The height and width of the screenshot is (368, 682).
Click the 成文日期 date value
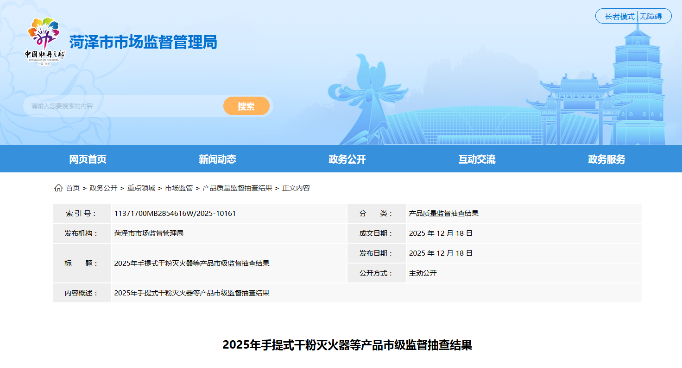click(x=441, y=233)
